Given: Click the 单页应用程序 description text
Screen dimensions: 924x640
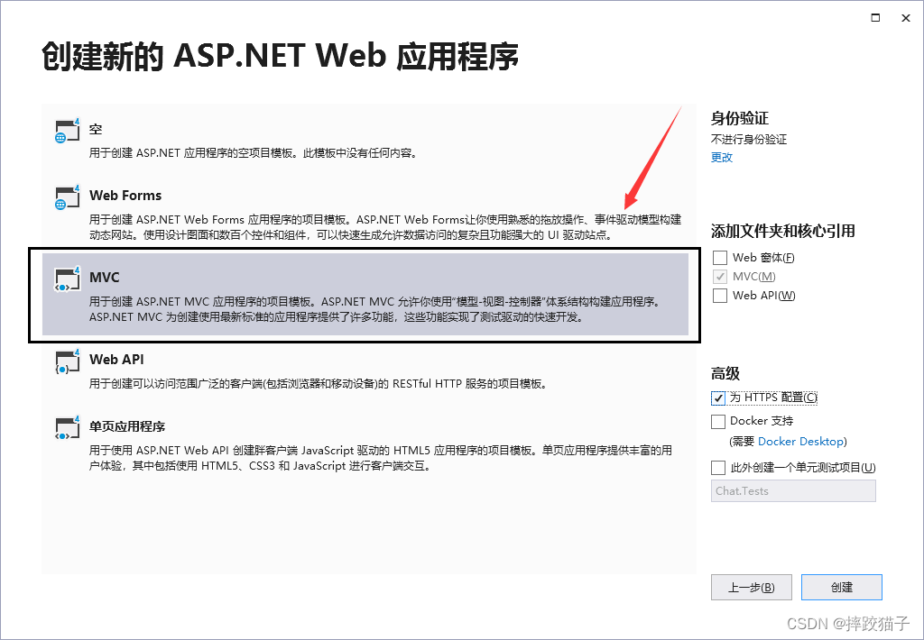Looking at the screenshot, I should tap(381, 458).
